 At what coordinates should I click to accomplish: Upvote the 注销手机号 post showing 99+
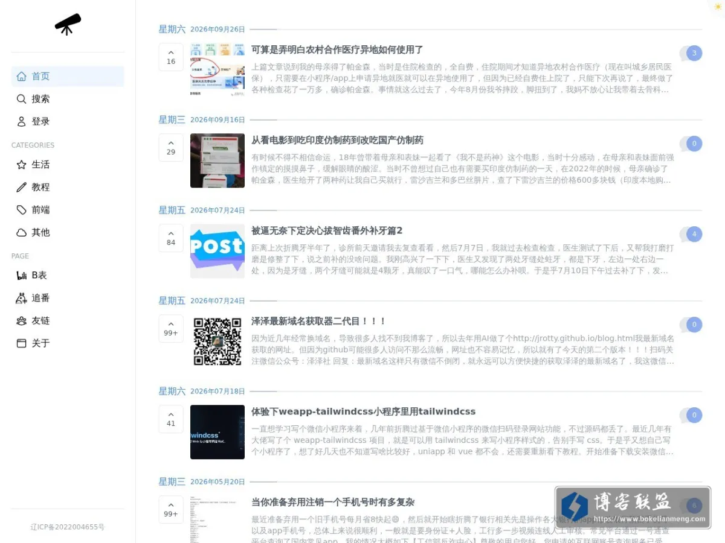[171, 509]
